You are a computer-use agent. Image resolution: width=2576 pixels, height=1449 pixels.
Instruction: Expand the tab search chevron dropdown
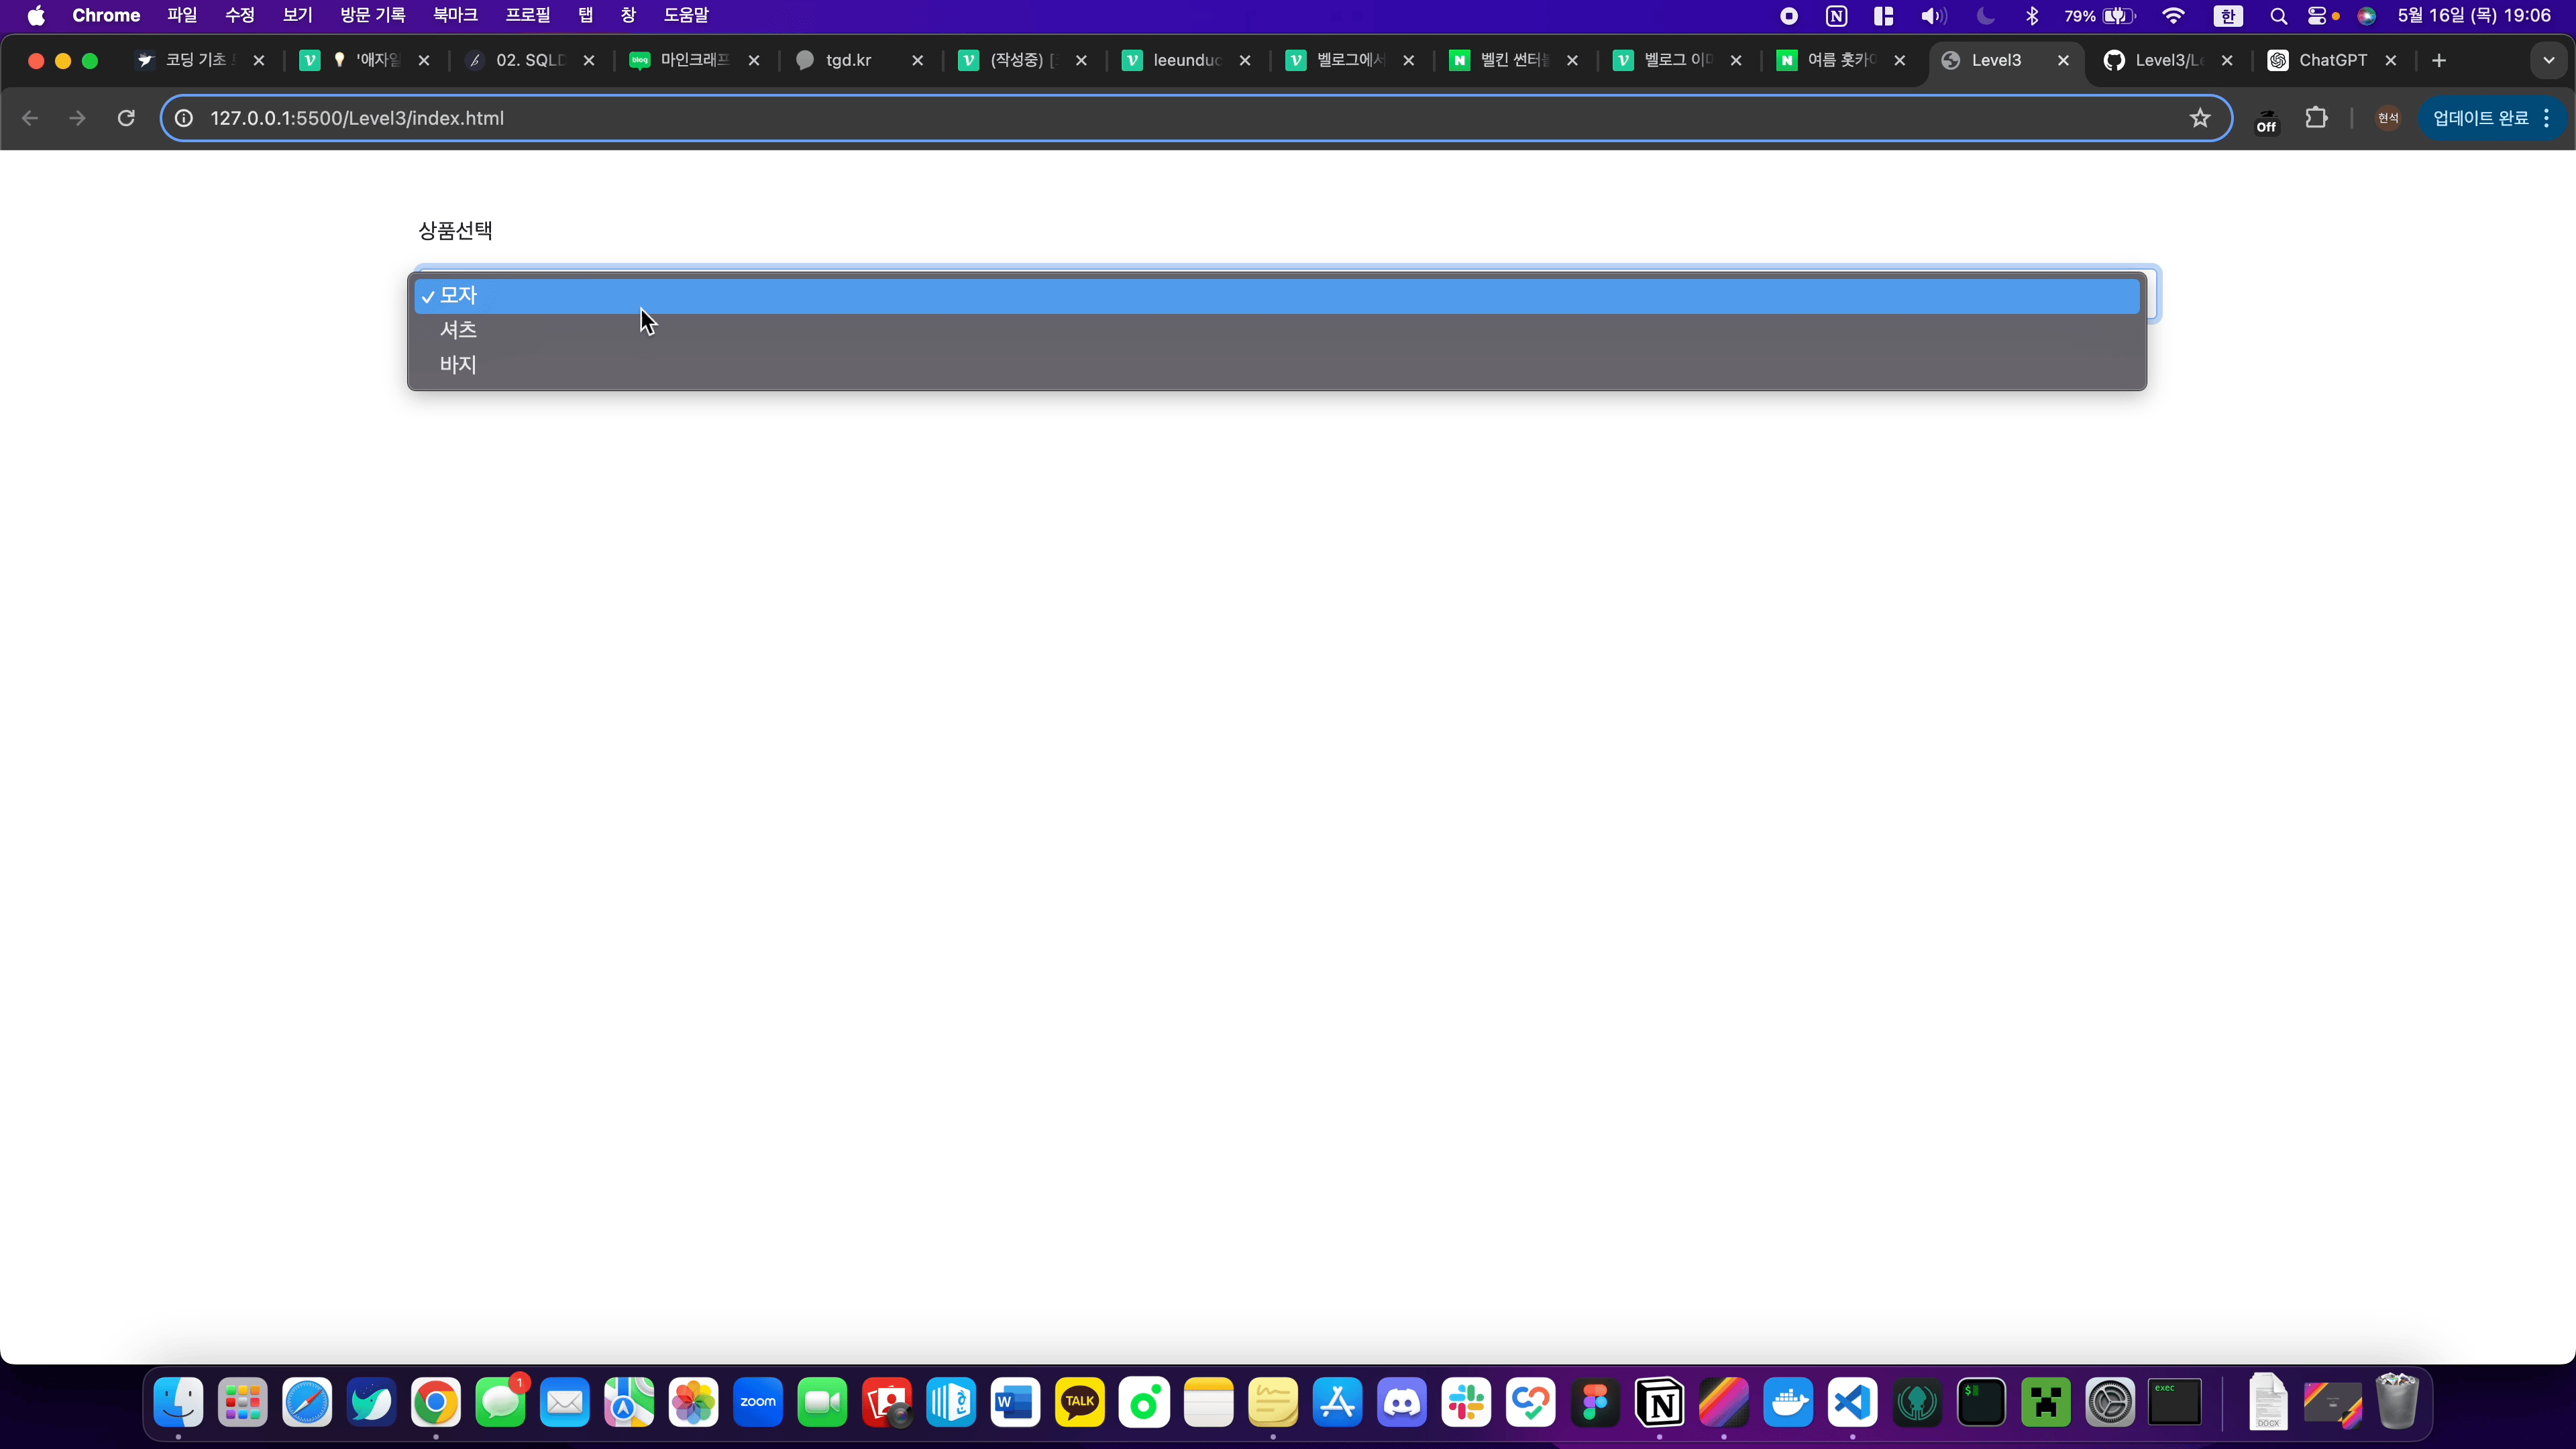(2548, 60)
